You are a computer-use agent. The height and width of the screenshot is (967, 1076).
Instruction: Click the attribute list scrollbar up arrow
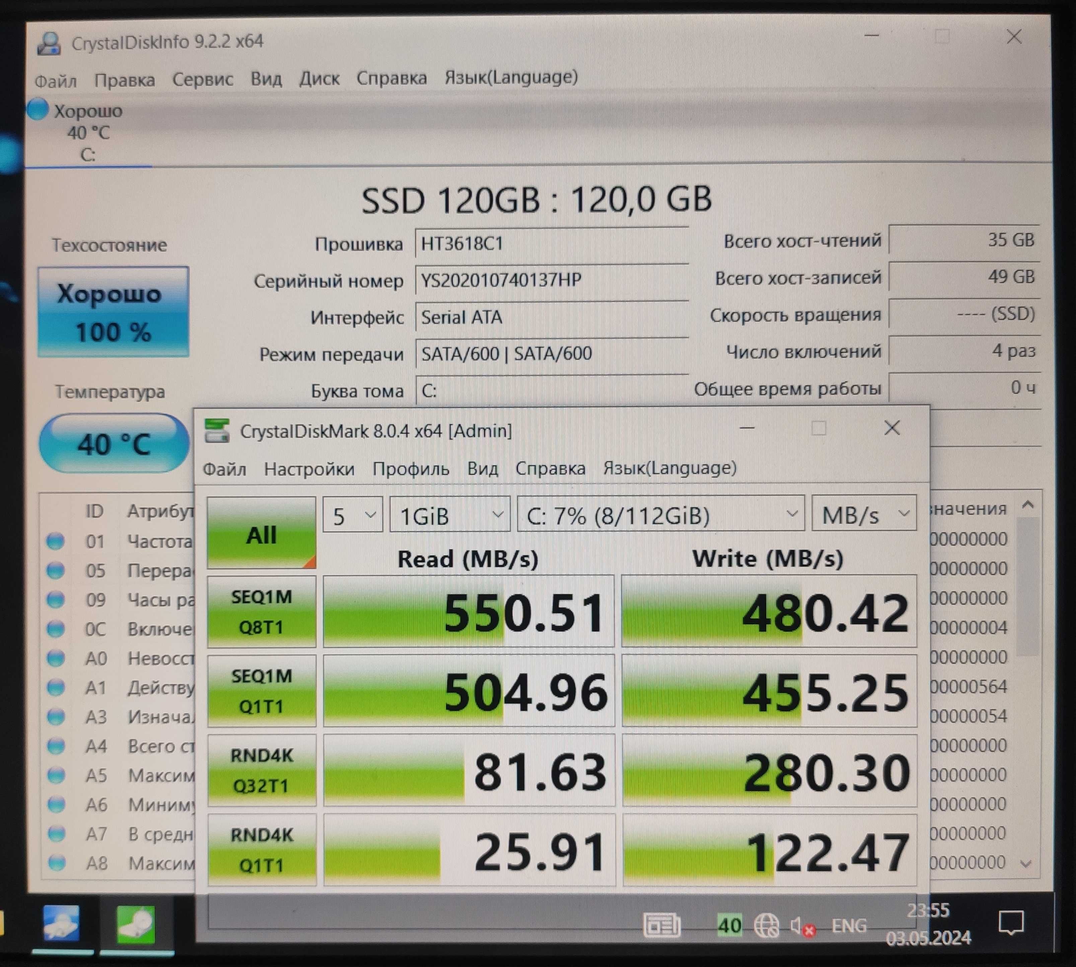point(1028,505)
